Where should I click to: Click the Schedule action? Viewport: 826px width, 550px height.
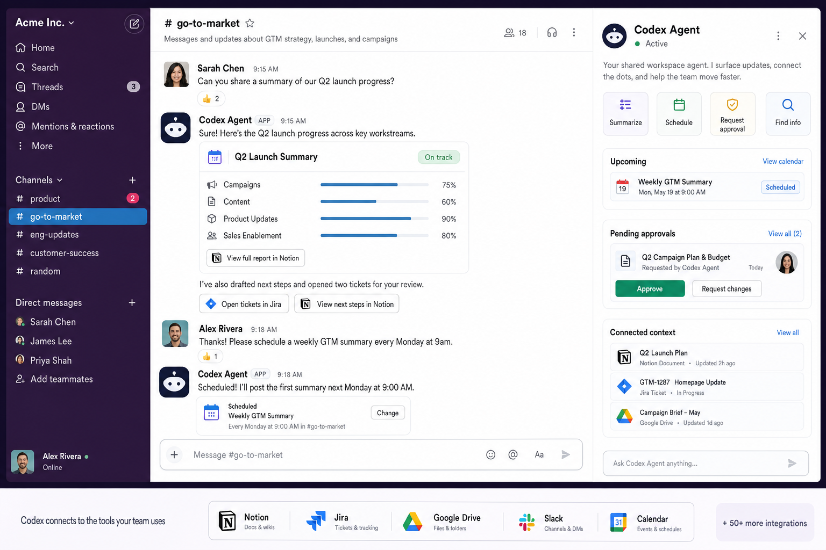tap(679, 114)
